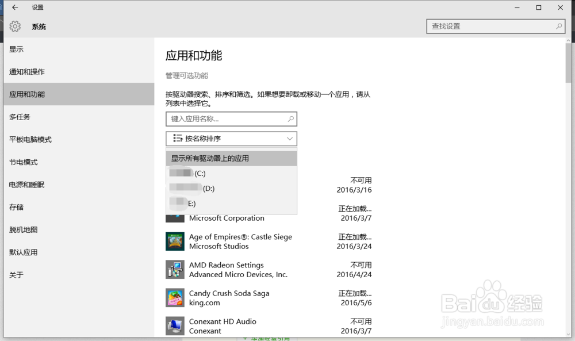Click Microsoft Studios publisher text
Screen dimensions: 575x341
pyautogui.click(x=219, y=246)
